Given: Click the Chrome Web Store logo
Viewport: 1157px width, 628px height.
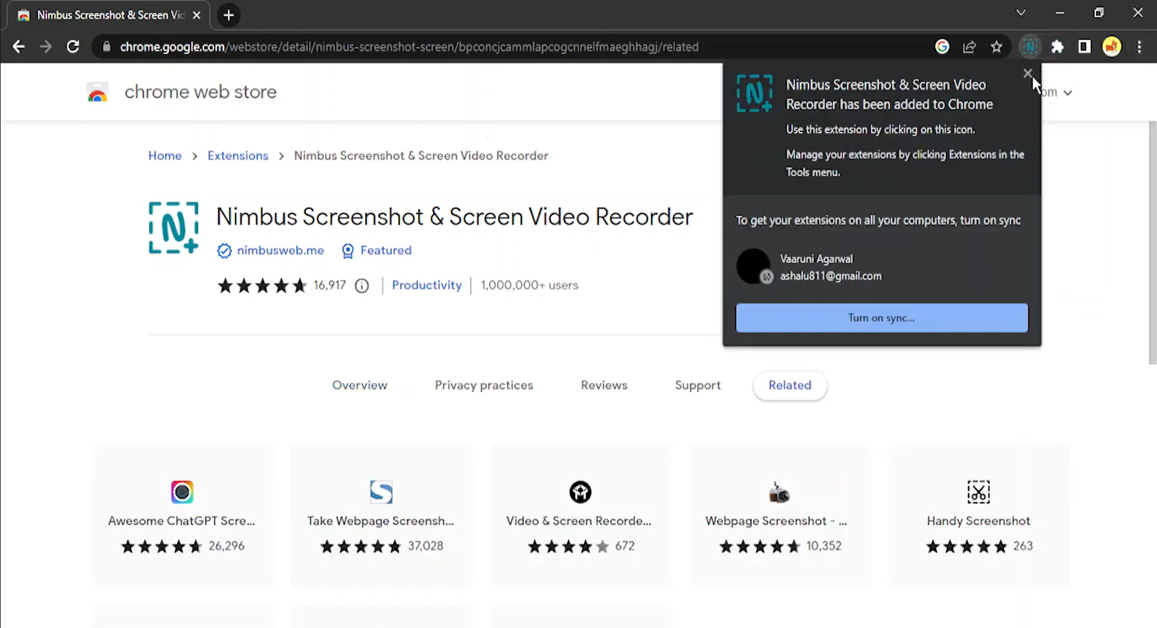Looking at the screenshot, I should point(97,92).
